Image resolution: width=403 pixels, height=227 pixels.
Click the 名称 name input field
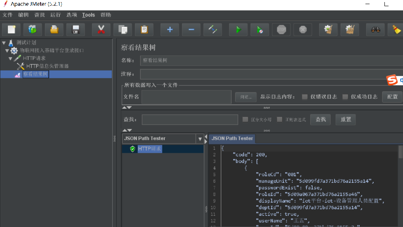(x=271, y=61)
